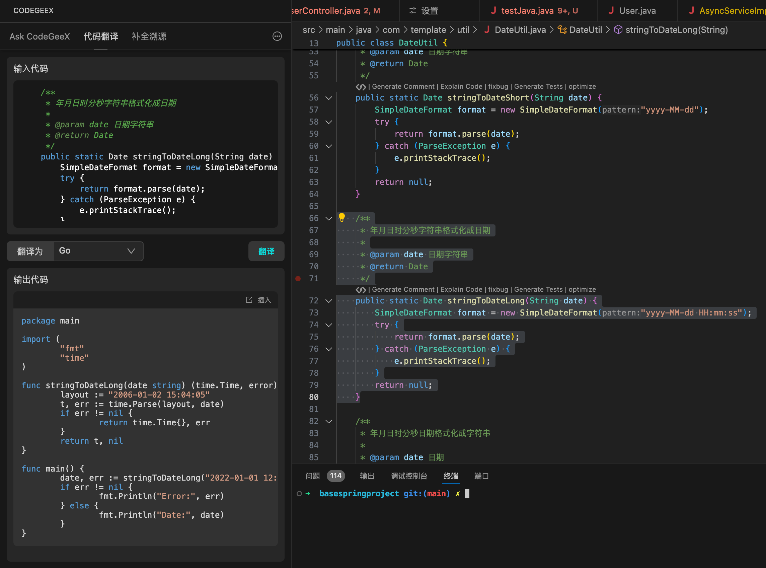Open the testJava.java editor tab
766x568 pixels.
click(538, 11)
